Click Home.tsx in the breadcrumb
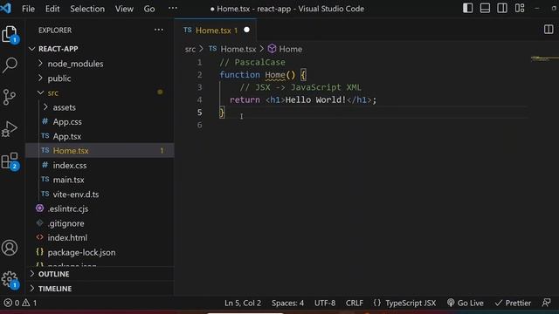The width and height of the screenshot is (559, 314). (233, 49)
